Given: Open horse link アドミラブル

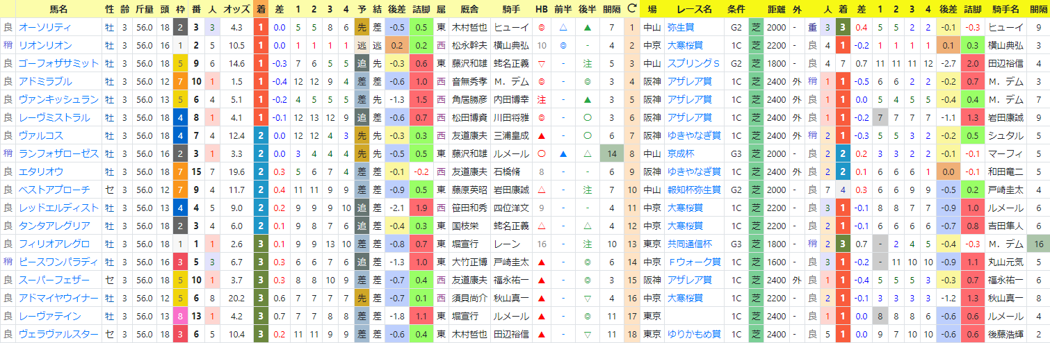Looking at the screenshot, I should point(44,81).
